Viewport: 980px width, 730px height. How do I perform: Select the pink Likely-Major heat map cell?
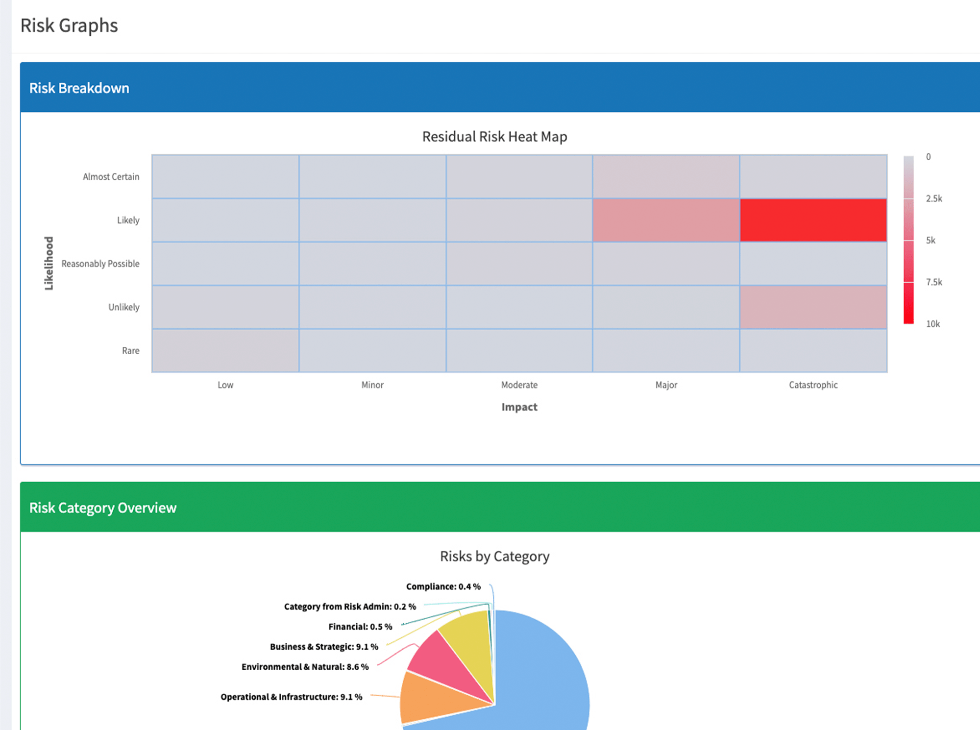tap(666, 220)
